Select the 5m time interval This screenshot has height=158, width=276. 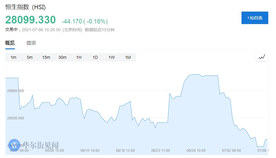[x=30, y=57]
